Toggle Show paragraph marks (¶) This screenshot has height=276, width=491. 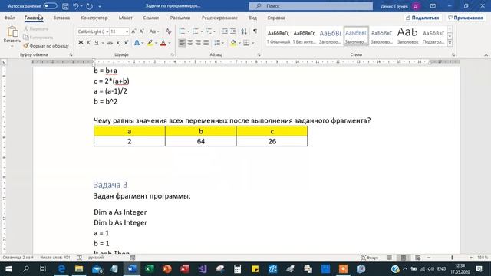pyautogui.click(x=255, y=31)
